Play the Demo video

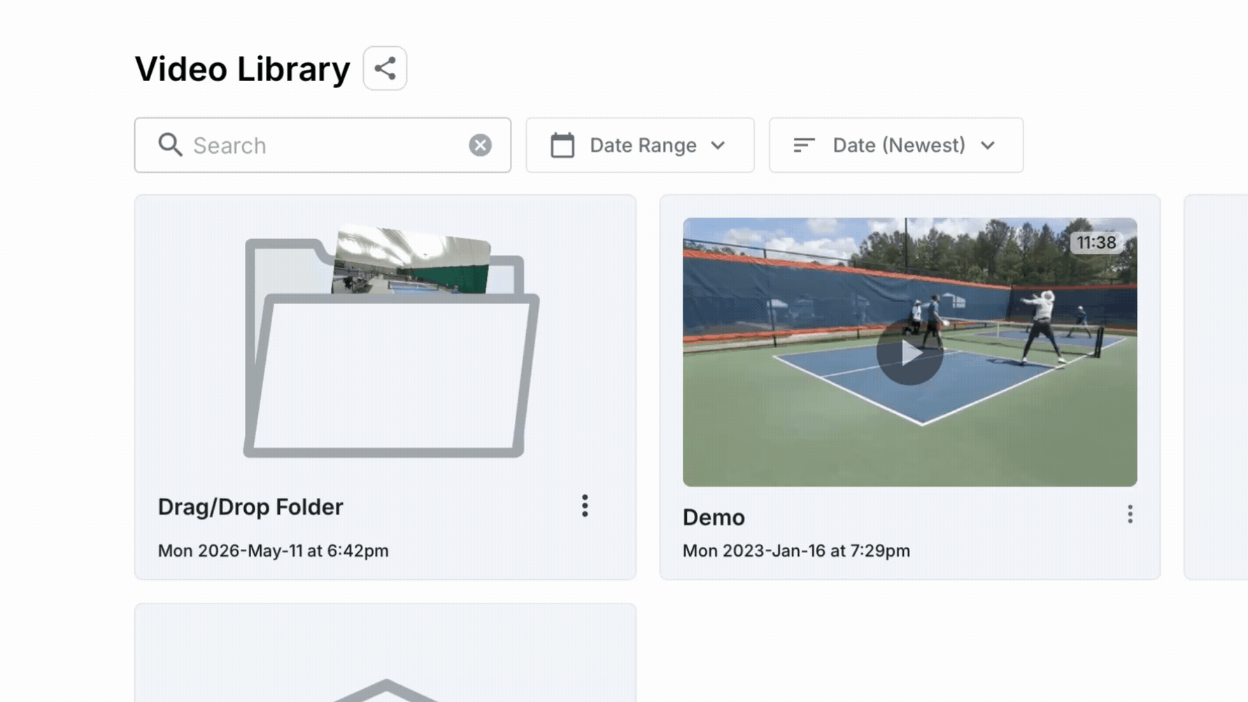pyautogui.click(x=909, y=352)
